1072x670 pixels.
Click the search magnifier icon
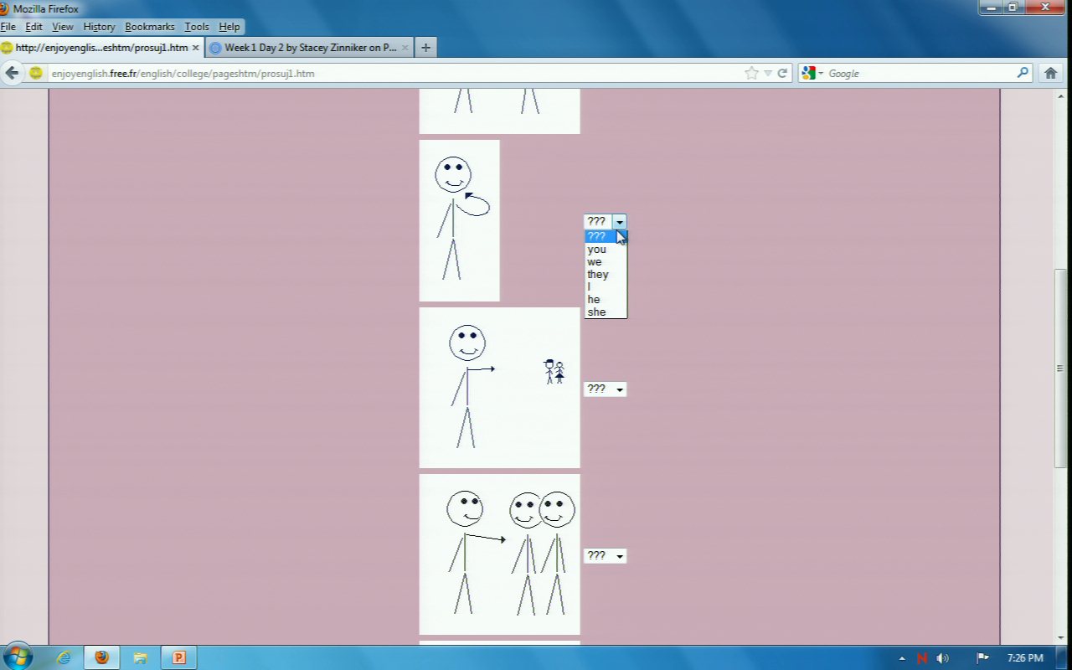tap(1023, 73)
